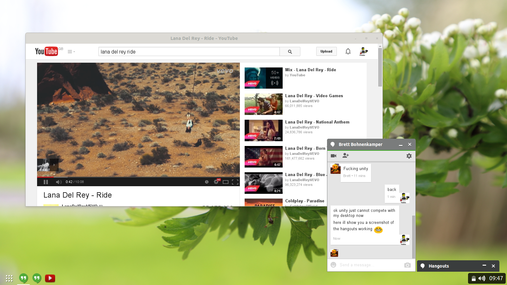Click the 'back' chat message
The image size is (507, 285).
click(392, 190)
